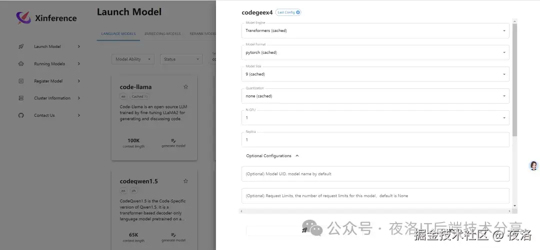The width and height of the screenshot is (540, 250).
Task: Click the Register Model plus-box icon
Action: coord(21,81)
